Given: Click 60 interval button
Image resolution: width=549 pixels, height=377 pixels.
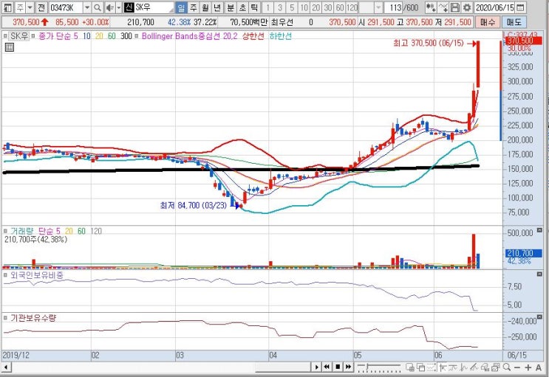Looking at the screenshot, I should point(340,7).
